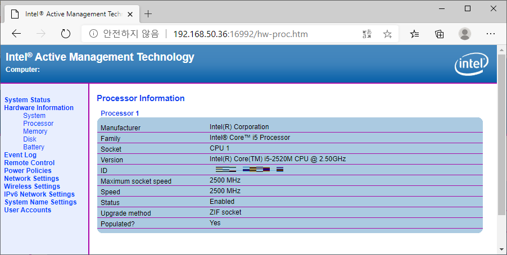Viewport: 507px width, 255px height.
Task: Click the scrollbar down arrow
Action: [501, 249]
